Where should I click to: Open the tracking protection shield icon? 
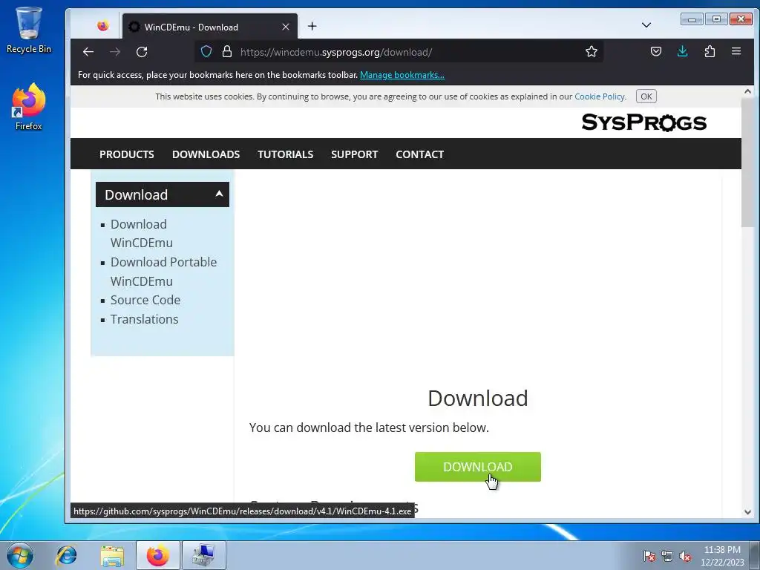click(206, 52)
